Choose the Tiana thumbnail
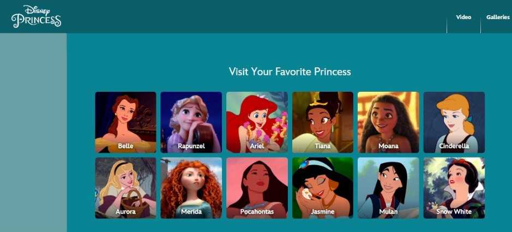The image size is (512, 232). pyautogui.click(x=323, y=122)
